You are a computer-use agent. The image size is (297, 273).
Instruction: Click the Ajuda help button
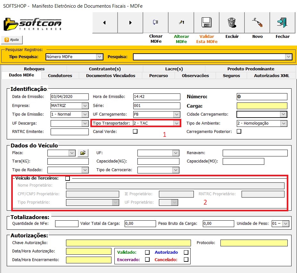point(12,40)
